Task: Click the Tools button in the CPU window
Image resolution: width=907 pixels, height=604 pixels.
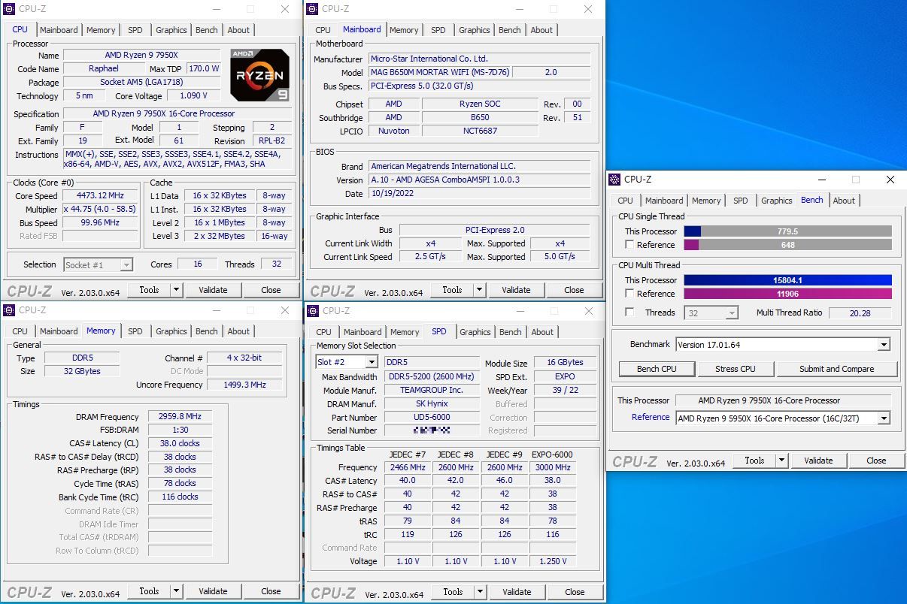Action: 149,290
